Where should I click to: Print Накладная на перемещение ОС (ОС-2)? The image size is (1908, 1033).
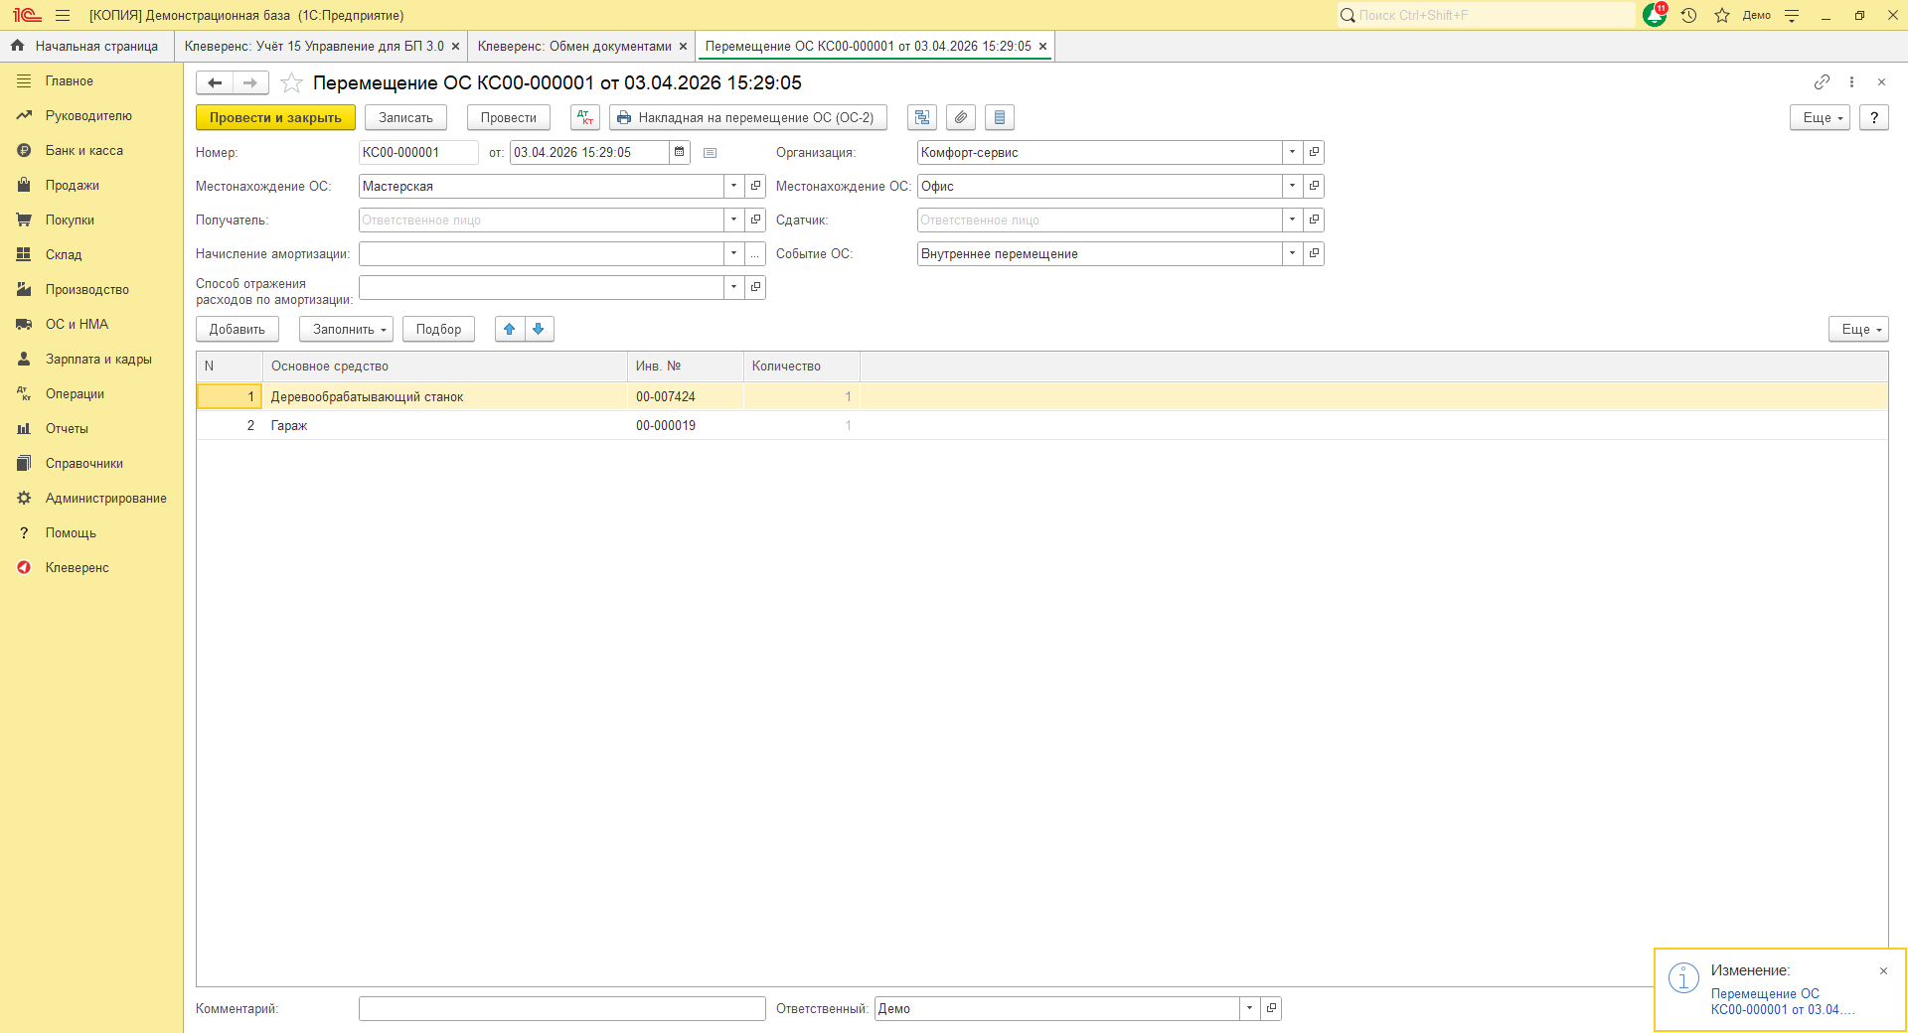click(x=747, y=117)
